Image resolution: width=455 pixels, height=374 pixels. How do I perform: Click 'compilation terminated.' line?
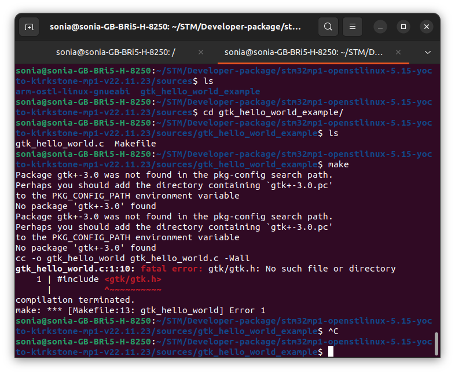coord(75,300)
